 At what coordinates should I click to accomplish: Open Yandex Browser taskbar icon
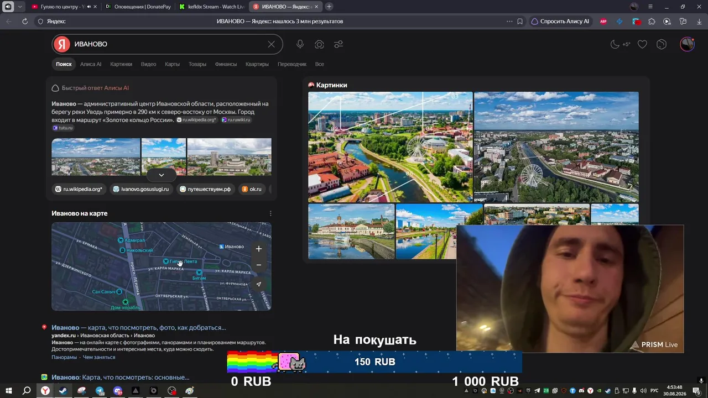pos(45,391)
